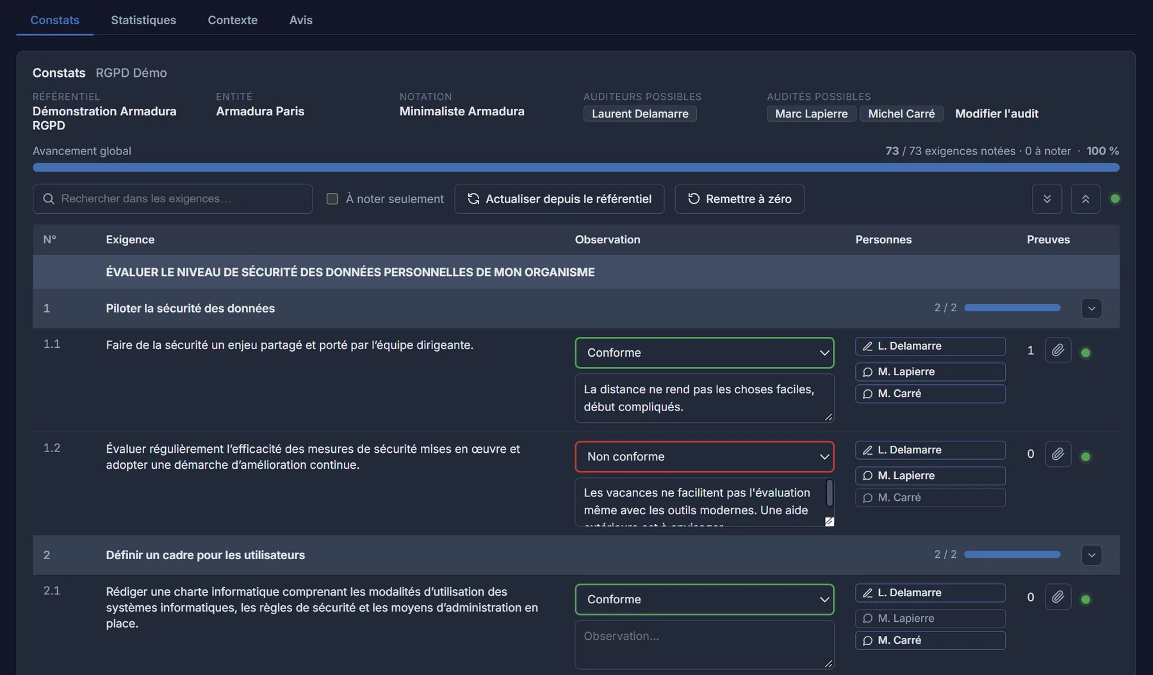
Task: Focus the 'Rechercher dans les exigences' field
Action: pos(172,199)
